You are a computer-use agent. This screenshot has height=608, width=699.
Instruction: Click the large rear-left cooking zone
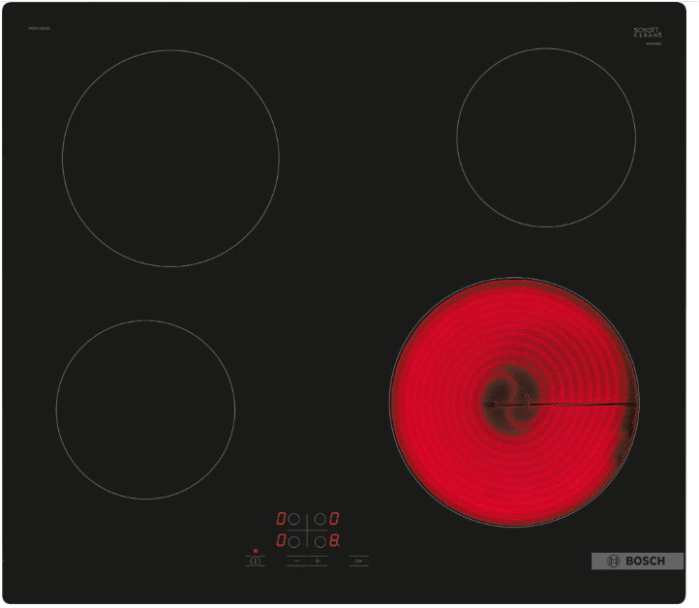tap(170, 158)
